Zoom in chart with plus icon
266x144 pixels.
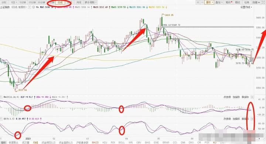198,2
